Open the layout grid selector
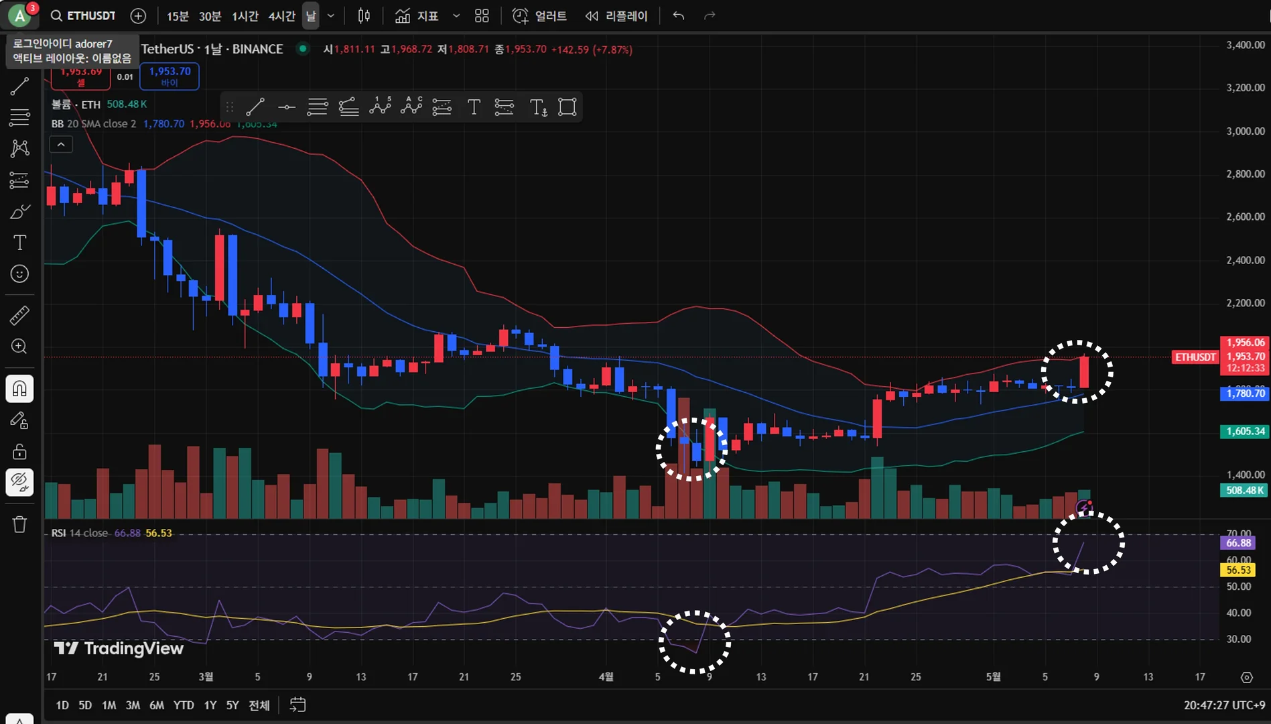Image resolution: width=1271 pixels, height=724 pixels. pos(482,15)
